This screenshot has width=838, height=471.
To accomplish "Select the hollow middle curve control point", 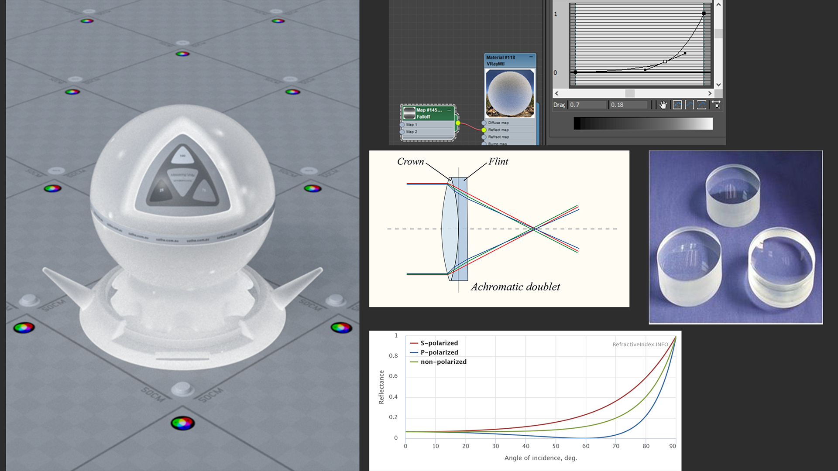I will pos(665,61).
